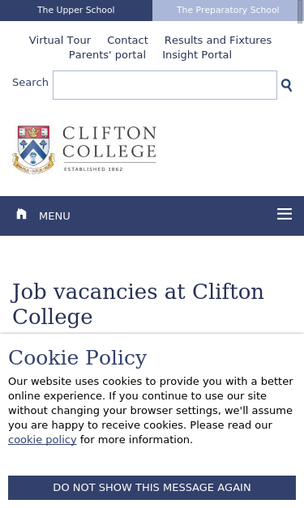
Task: Go home via the house icon
Action: point(21,214)
